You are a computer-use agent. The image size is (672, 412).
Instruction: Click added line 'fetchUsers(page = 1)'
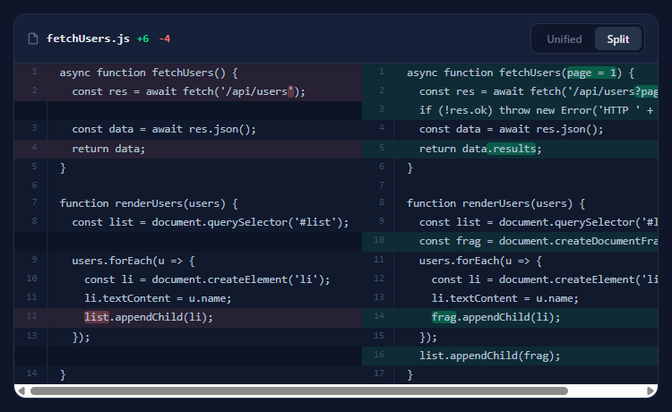click(x=510, y=73)
